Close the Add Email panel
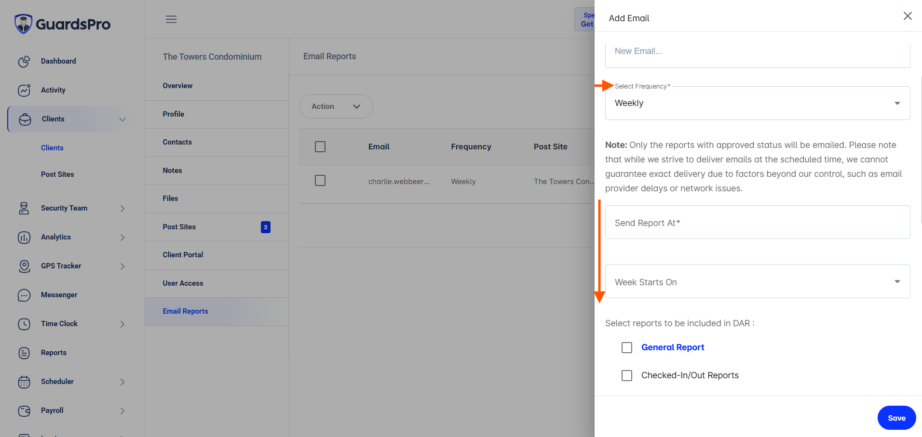The width and height of the screenshot is (922, 437). (908, 16)
